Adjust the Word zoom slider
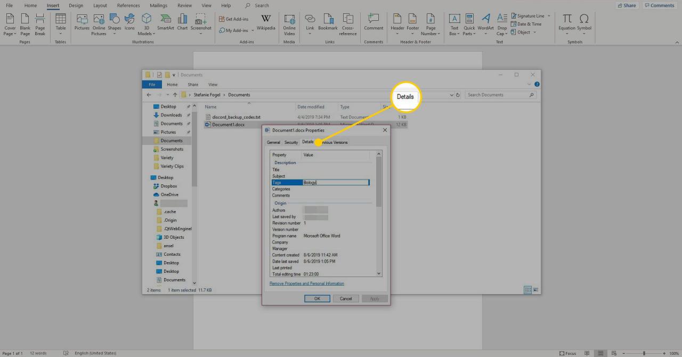 pos(644,353)
